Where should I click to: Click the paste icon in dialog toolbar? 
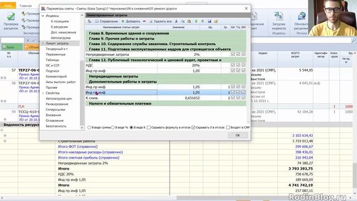click(x=189, y=21)
